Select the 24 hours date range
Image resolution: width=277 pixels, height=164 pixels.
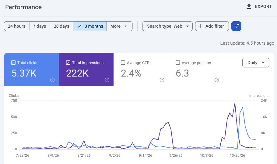coord(17,26)
